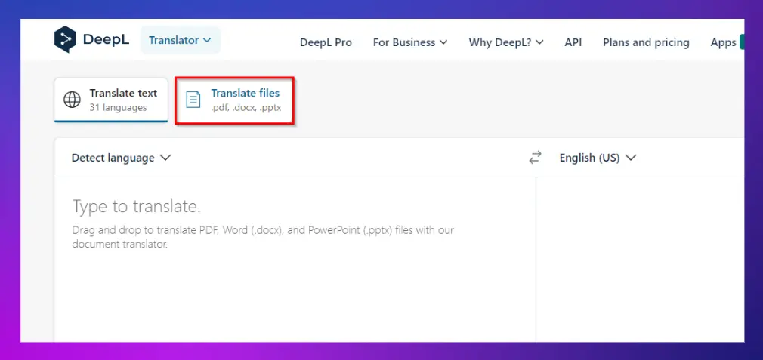
Task: Switch to the Translate files tab
Action: (x=234, y=100)
